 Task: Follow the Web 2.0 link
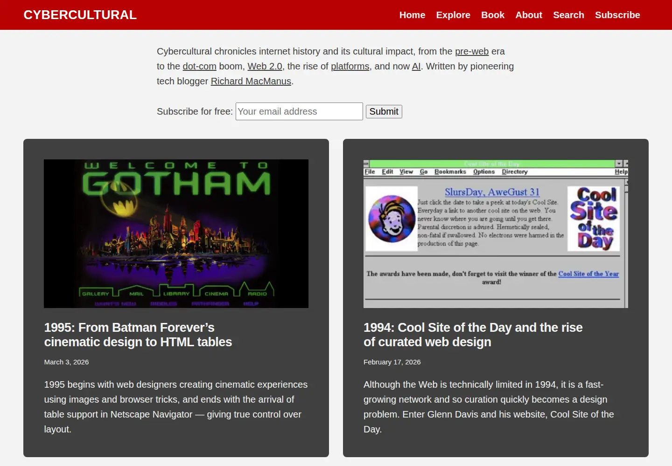[265, 66]
